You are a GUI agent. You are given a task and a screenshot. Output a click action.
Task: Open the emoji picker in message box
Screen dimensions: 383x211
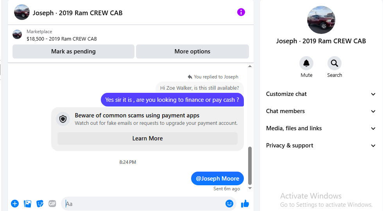pos(229,204)
